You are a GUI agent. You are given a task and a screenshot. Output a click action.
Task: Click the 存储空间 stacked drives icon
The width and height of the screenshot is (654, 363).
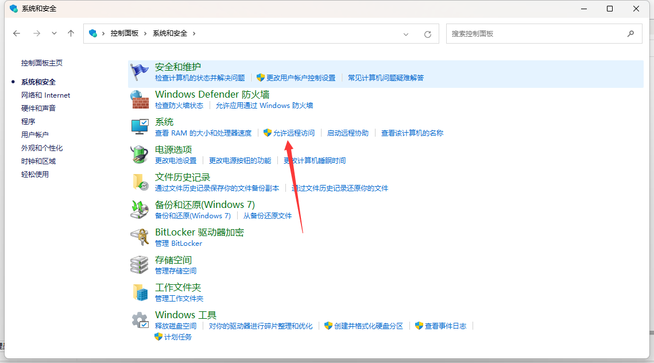[x=140, y=265]
